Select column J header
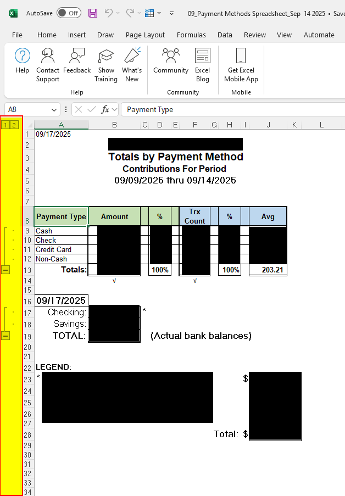The height and width of the screenshot is (496, 345). (x=268, y=125)
